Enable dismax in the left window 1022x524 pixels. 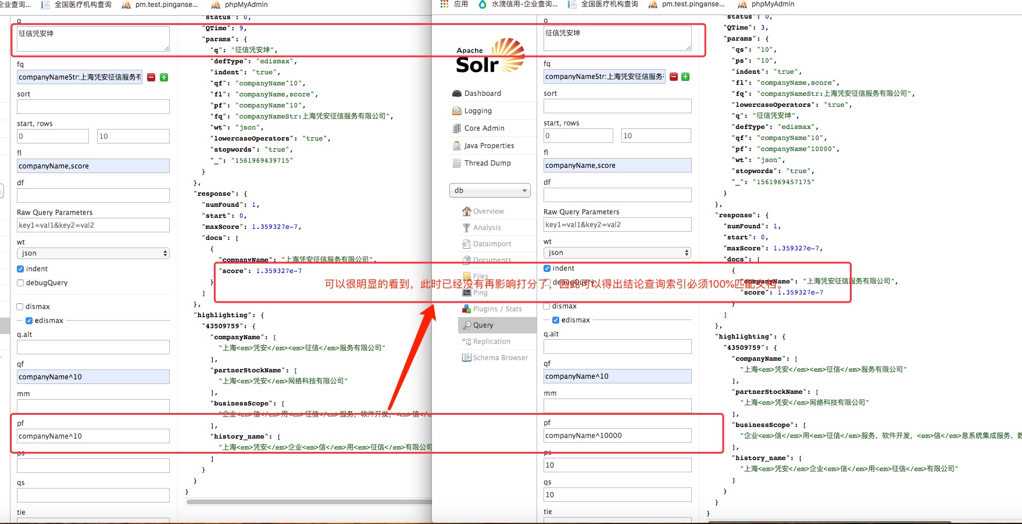20,307
